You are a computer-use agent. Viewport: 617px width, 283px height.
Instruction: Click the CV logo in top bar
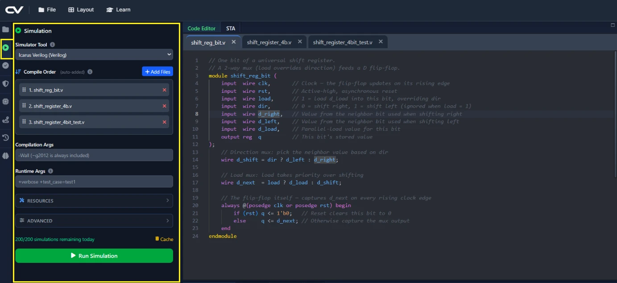[14, 9]
